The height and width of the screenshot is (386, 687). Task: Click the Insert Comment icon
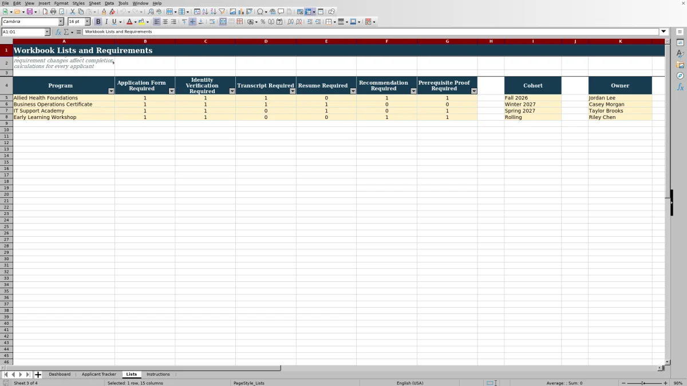point(281,11)
